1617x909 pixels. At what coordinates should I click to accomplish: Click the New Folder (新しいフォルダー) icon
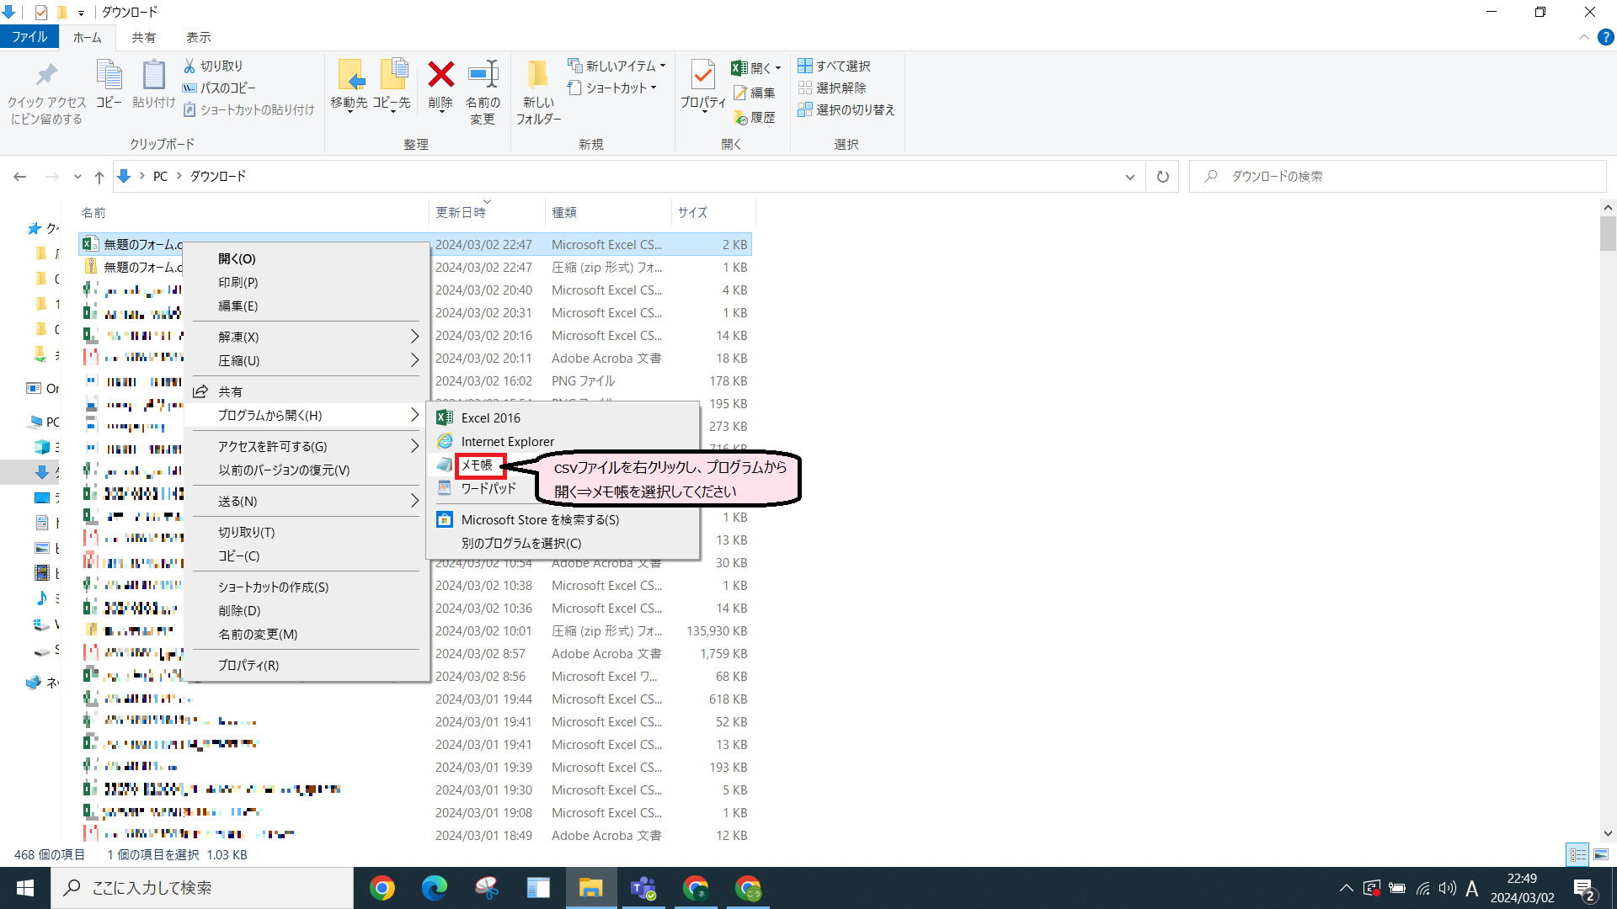click(537, 76)
